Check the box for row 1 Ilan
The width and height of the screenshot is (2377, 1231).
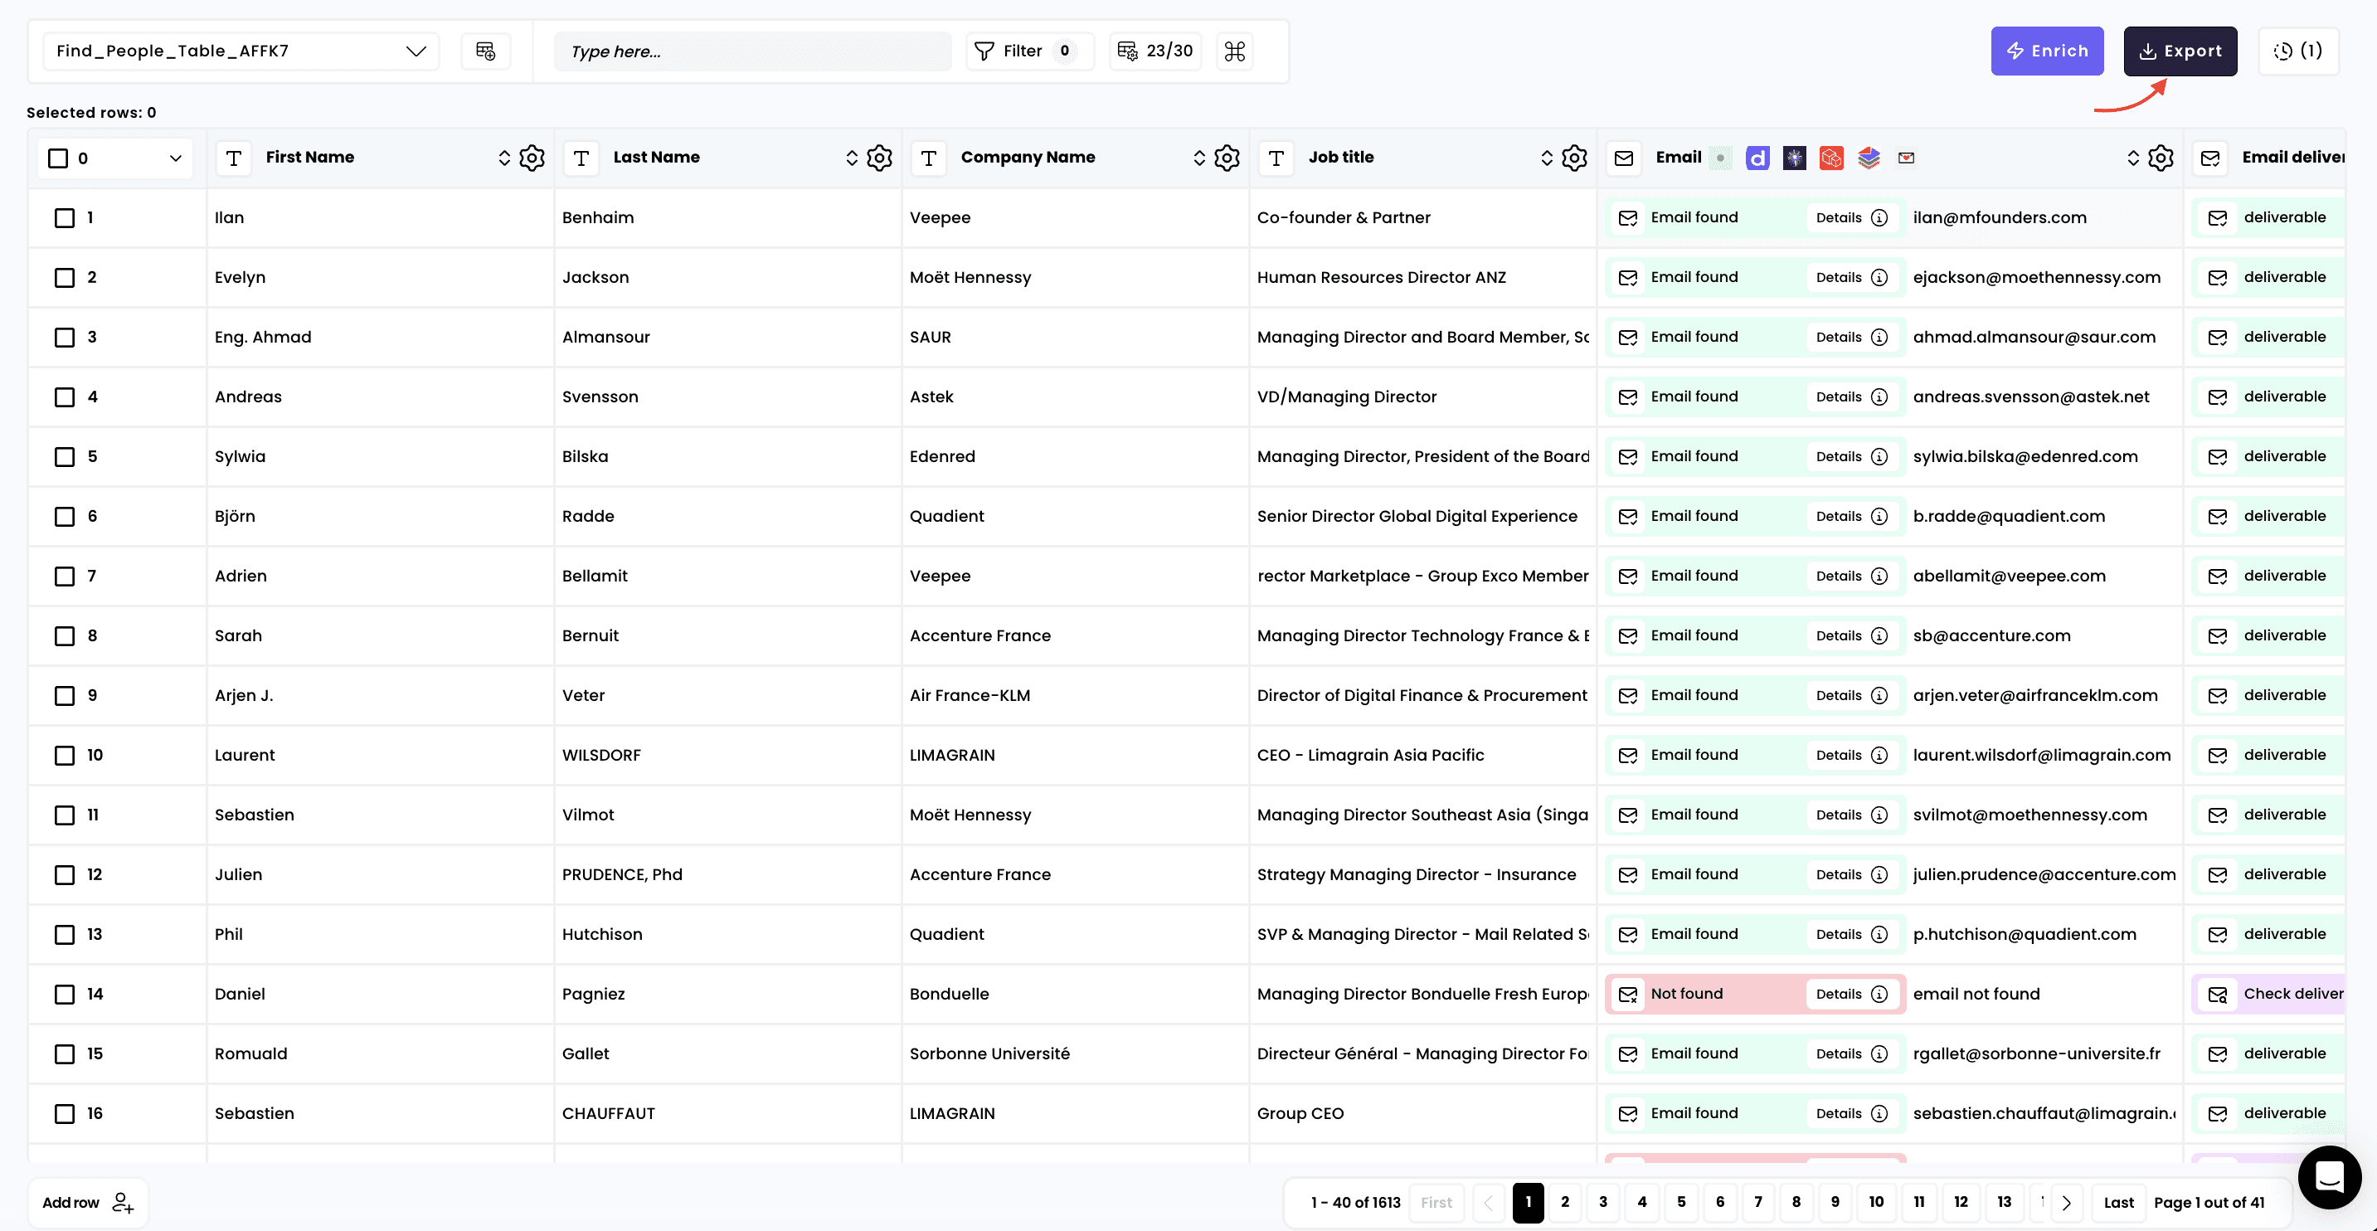65,218
